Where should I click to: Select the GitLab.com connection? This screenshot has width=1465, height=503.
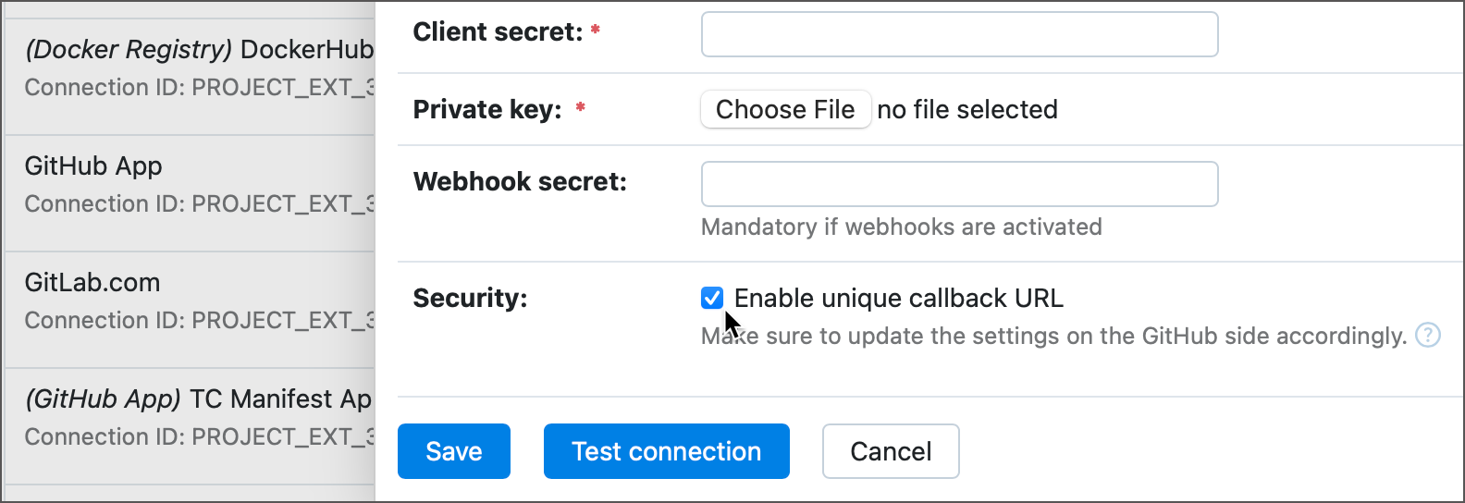tap(199, 301)
